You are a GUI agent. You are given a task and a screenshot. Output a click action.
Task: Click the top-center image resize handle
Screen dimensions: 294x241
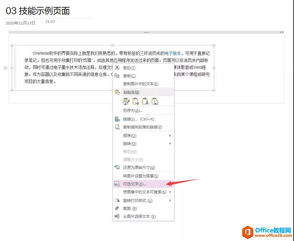113,45
